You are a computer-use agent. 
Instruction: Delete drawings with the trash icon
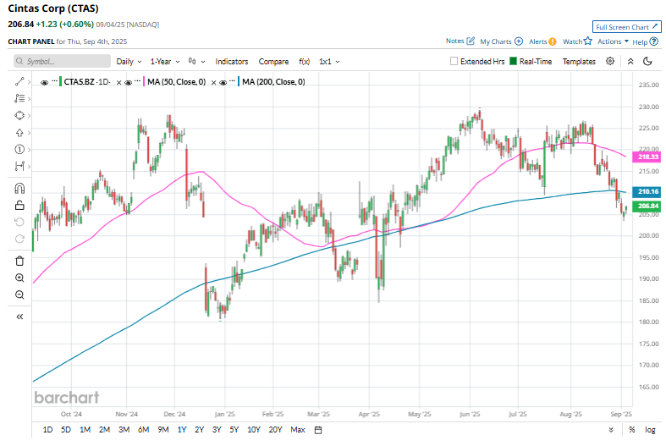(19, 261)
